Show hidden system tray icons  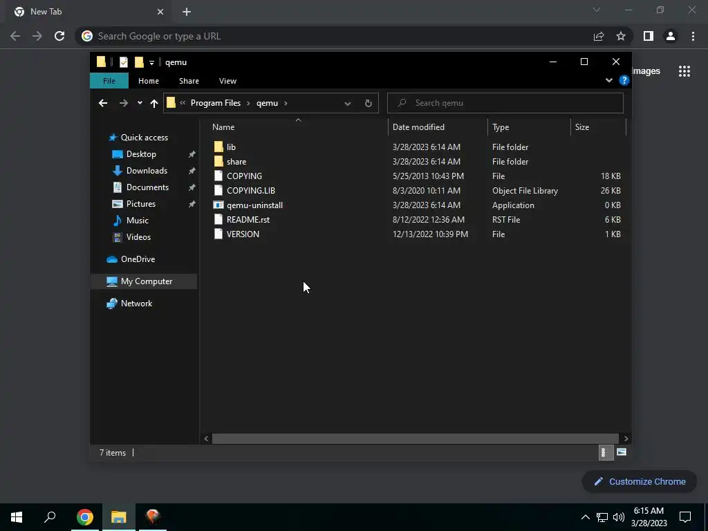point(585,517)
